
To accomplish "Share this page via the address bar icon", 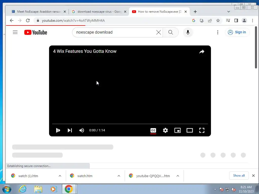I will point(210,20).
